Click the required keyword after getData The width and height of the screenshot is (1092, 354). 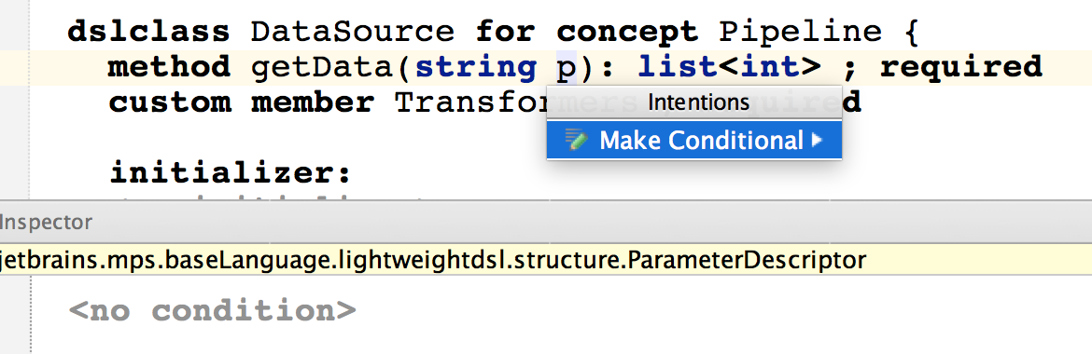tap(961, 67)
